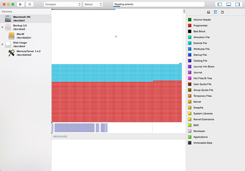Click the Disk Image drive icon
This screenshot has width=245, height=171.
(8, 45)
